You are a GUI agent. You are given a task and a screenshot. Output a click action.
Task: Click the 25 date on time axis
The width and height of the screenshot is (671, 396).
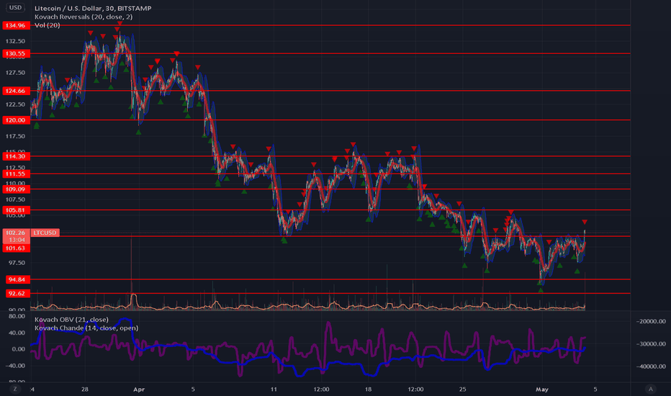(462, 389)
